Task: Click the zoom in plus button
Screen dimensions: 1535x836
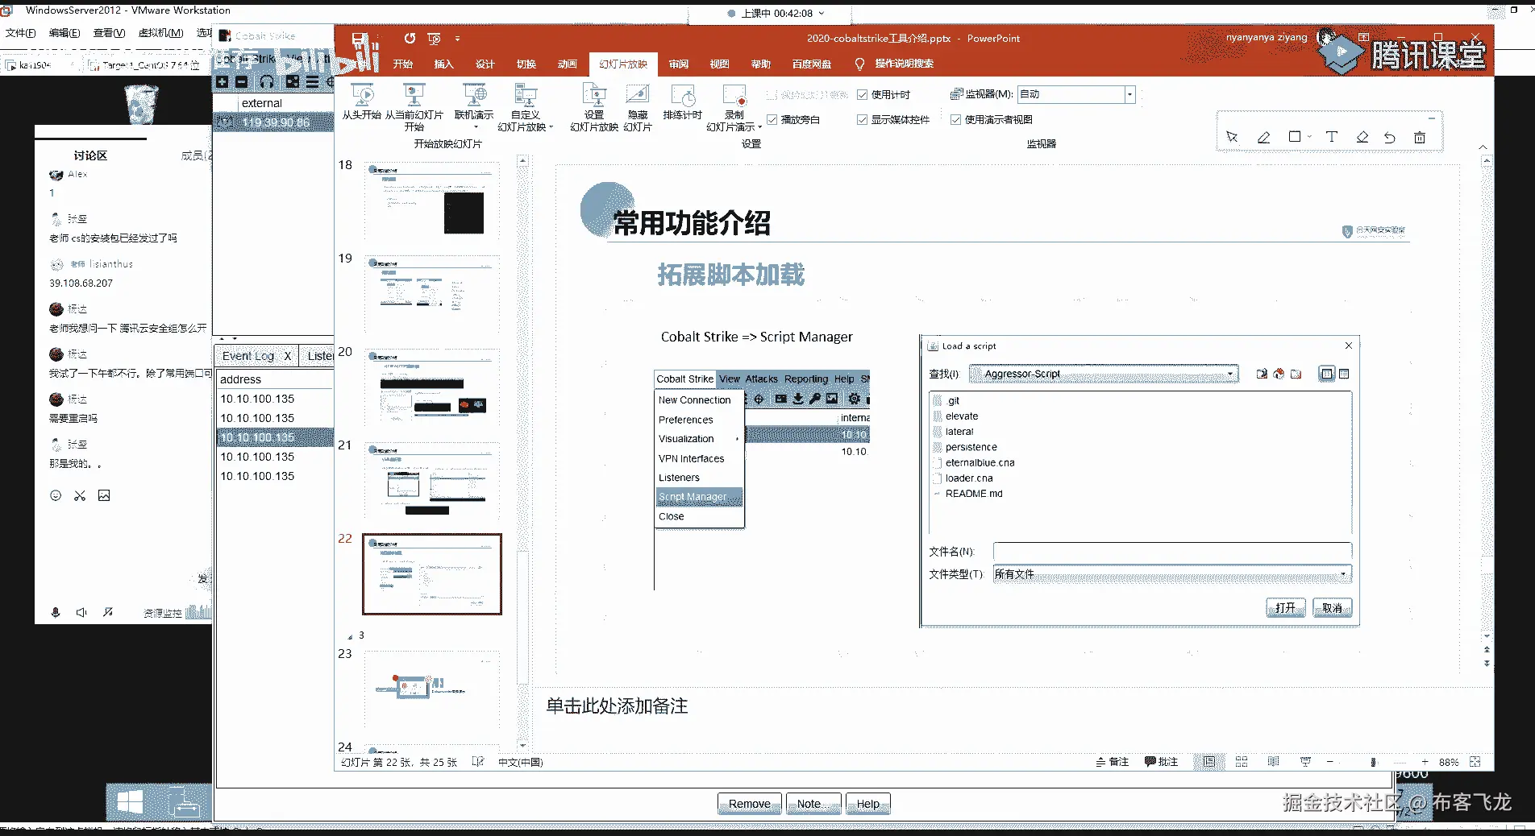Action: [1425, 762]
